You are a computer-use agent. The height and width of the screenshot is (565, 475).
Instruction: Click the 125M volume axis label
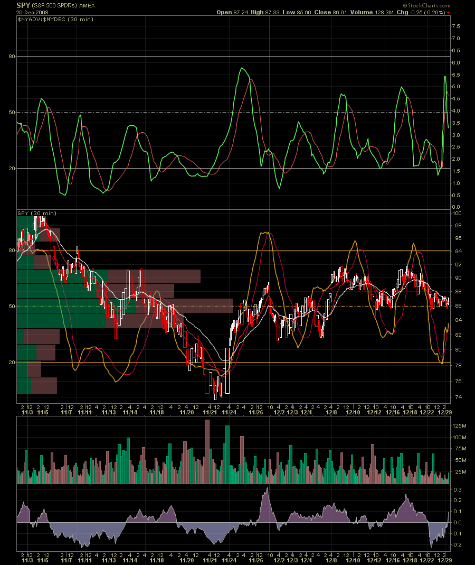click(x=459, y=426)
